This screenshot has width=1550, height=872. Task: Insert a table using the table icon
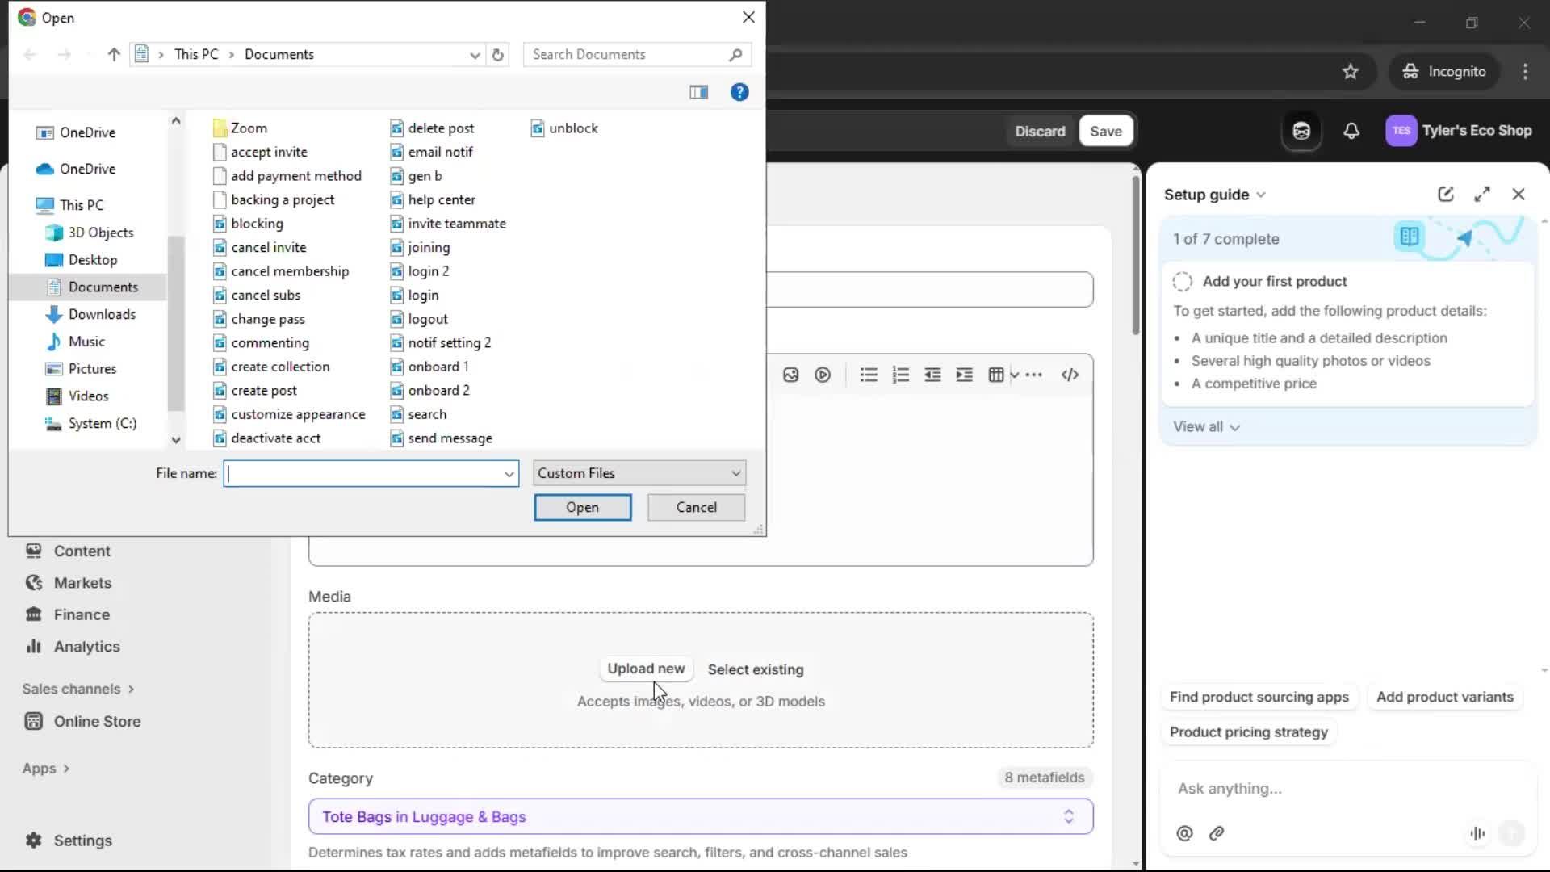995,374
